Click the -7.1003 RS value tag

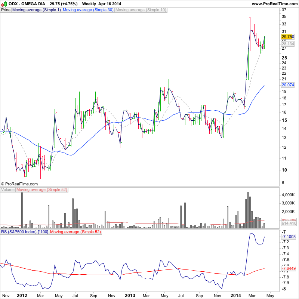[x=289, y=237]
